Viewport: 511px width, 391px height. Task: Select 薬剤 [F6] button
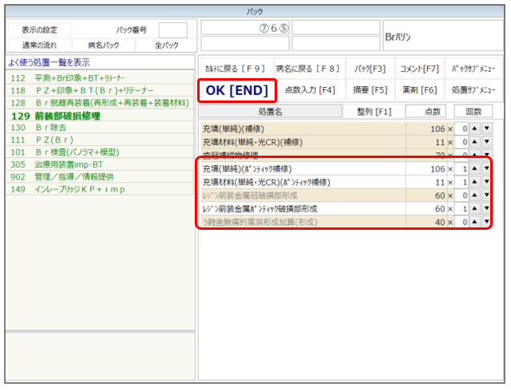419,90
